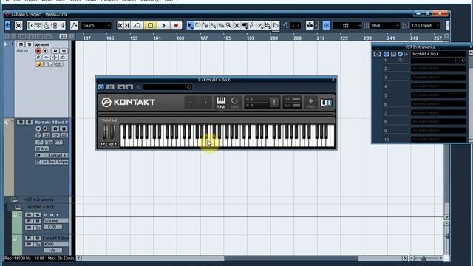473x266 pixels.
Task: Collapse the VST Instruments folder track
Action: [14, 199]
